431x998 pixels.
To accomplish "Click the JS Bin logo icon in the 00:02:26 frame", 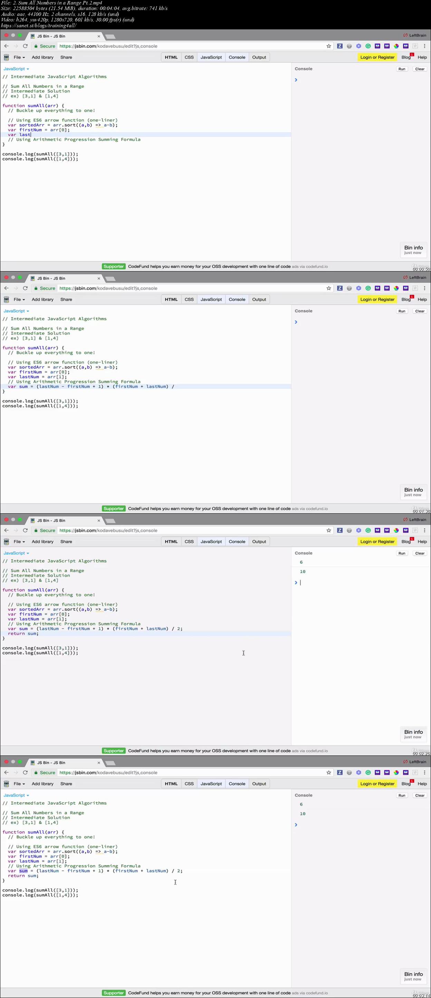I will pyautogui.click(x=6, y=542).
